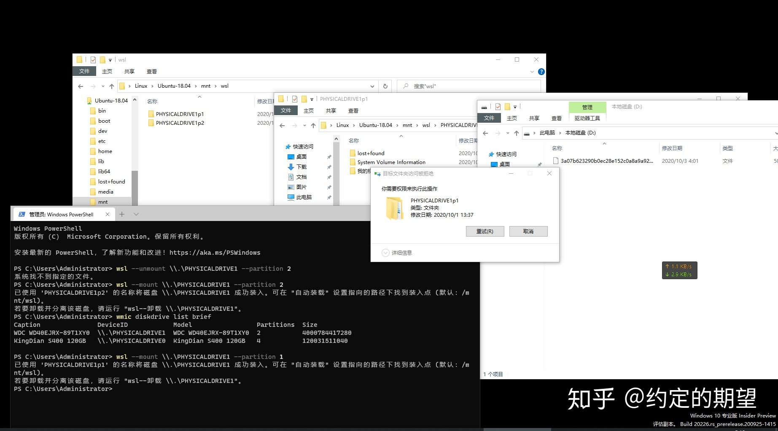778x431 pixels.
Task: Click the 图片 (Pictures) sidebar icon
Action: pyautogui.click(x=291, y=187)
